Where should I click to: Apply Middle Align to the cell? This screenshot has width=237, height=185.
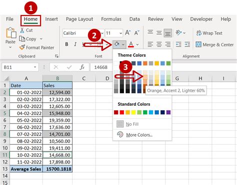pyautogui.click(x=159, y=33)
